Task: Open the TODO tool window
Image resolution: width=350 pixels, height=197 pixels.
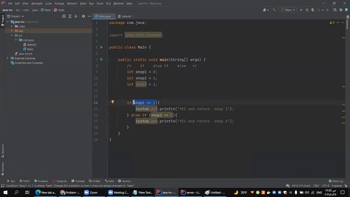Action: click(x=24, y=181)
